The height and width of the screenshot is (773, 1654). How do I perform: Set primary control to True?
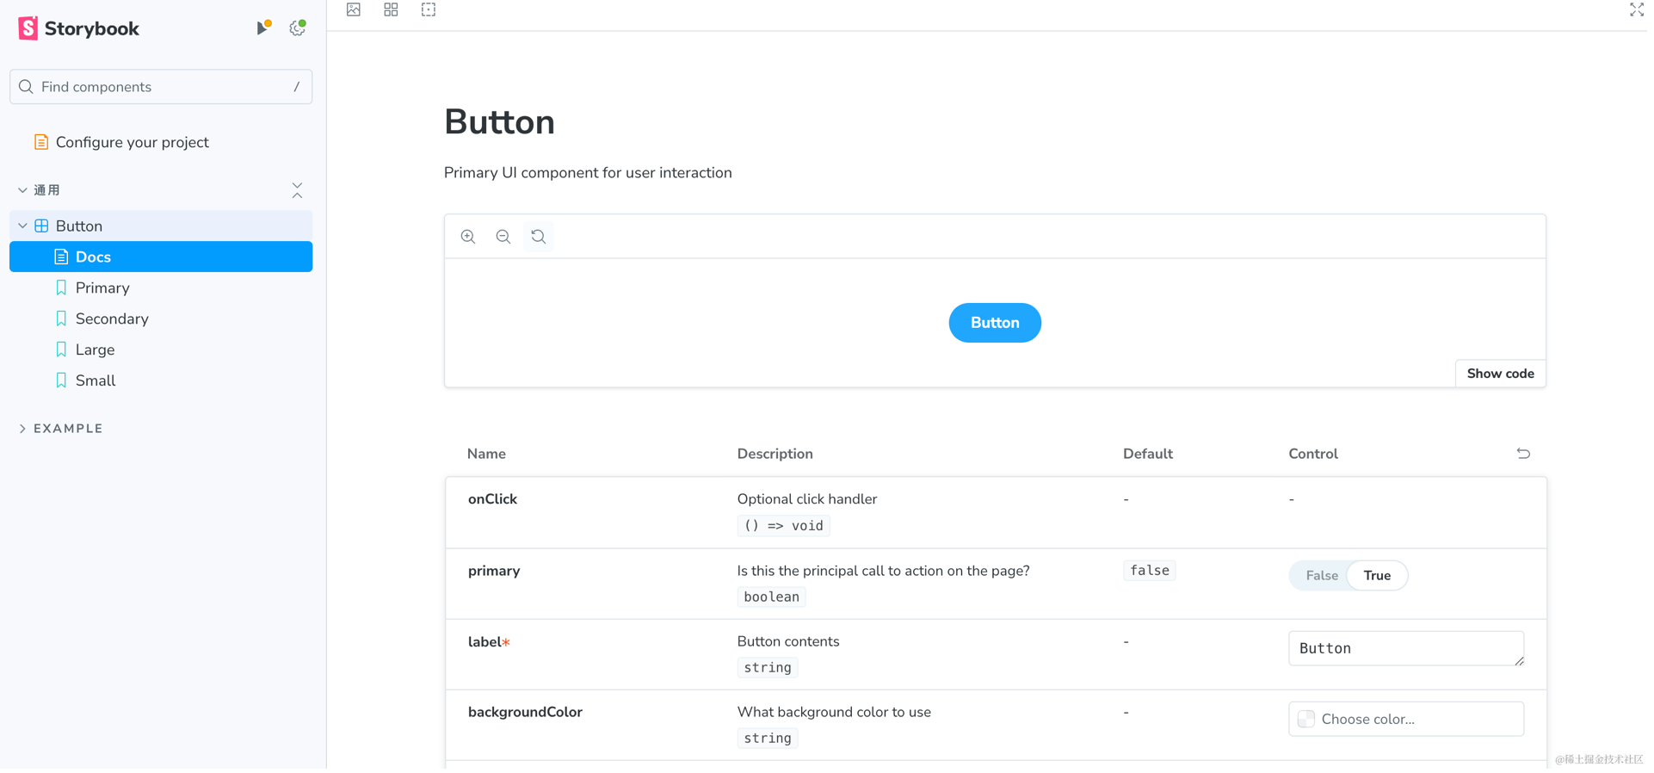coord(1377,576)
